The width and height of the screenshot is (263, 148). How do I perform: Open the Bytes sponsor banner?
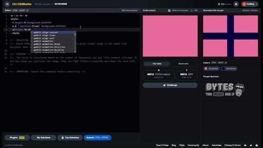(x=225, y=90)
